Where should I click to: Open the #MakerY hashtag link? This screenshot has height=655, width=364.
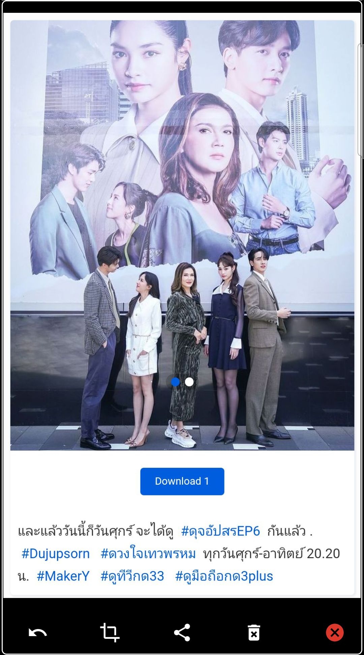pyautogui.click(x=63, y=576)
